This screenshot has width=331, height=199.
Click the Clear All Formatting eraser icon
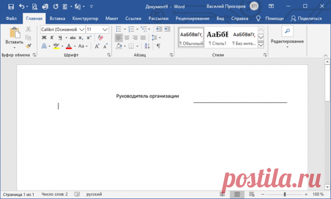click(x=101, y=38)
